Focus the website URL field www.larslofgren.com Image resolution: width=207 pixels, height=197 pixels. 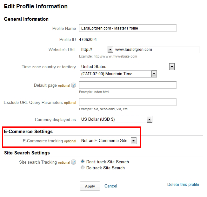tap(156, 50)
